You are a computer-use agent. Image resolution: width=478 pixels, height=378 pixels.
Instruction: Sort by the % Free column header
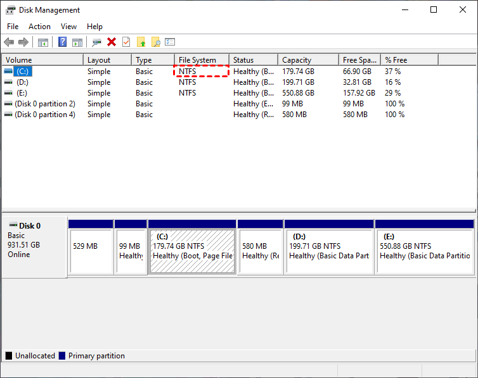pyautogui.click(x=410, y=60)
